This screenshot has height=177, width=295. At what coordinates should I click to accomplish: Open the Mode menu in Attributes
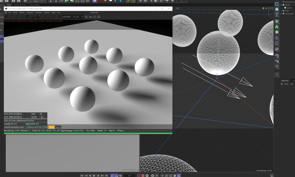286,84
